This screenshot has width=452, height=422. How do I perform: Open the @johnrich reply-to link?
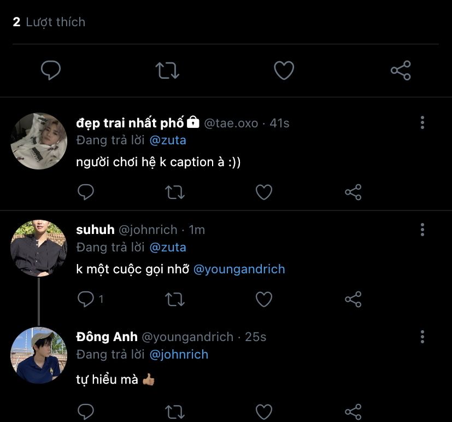click(179, 354)
